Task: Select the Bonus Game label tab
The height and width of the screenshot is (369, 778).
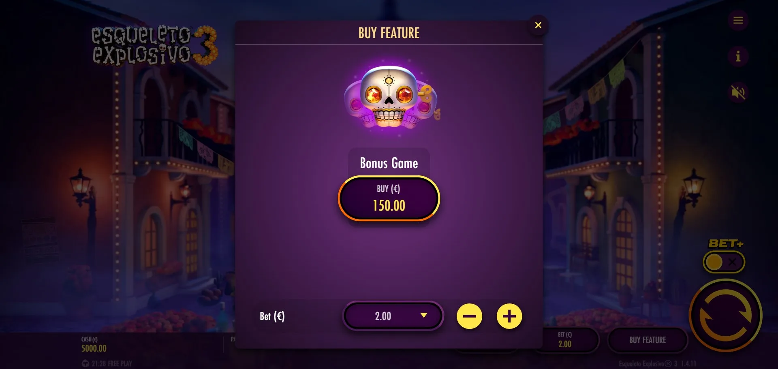Action: (389, 163)
